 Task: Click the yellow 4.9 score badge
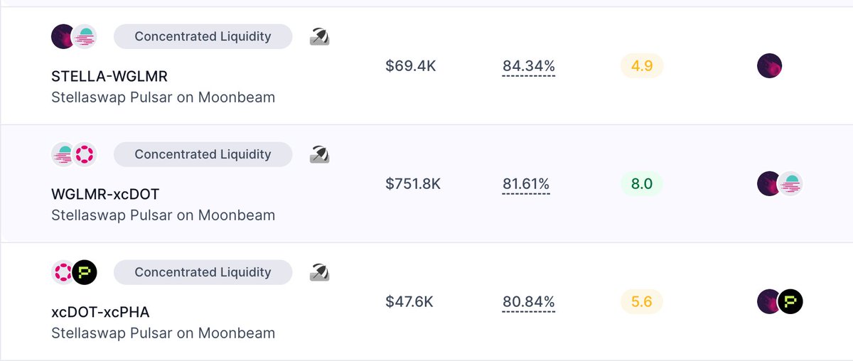[x=641, y=66]
